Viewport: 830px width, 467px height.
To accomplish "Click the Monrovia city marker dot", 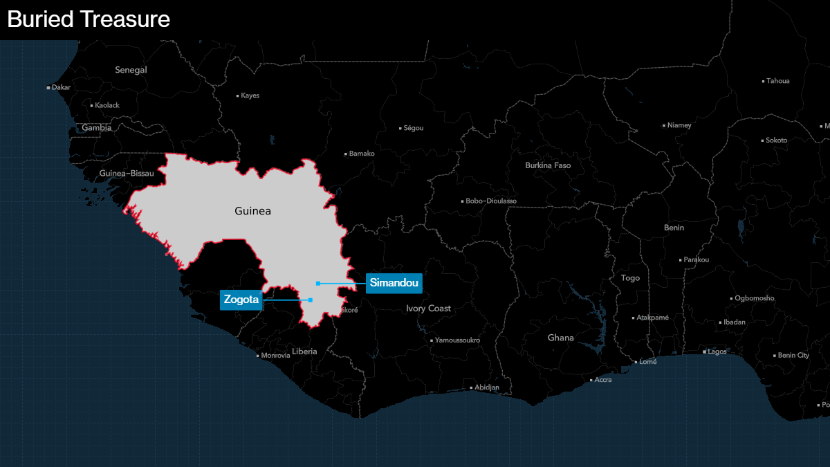I will 258,356.
